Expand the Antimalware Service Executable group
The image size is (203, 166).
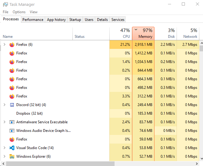point(5,122)
